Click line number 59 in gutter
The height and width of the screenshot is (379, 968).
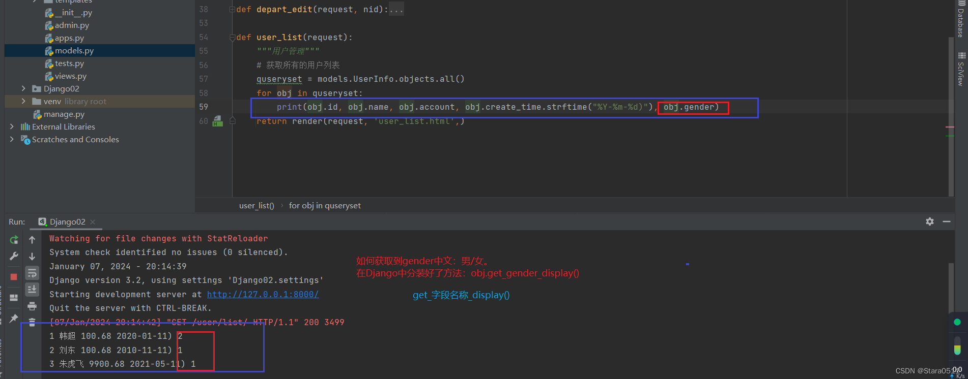(x=204, y=107)
